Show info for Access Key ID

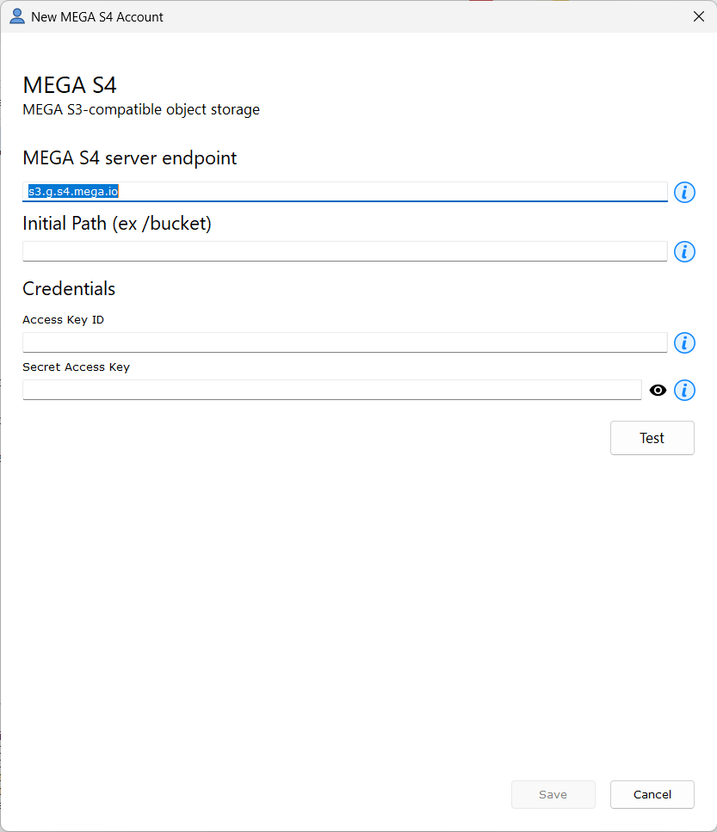click(684, 342)
